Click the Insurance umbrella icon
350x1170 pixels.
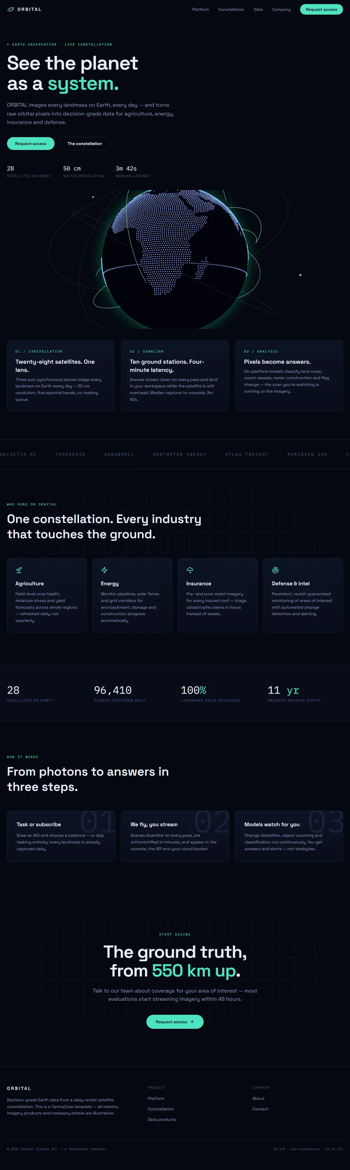[x=190, y=570]
